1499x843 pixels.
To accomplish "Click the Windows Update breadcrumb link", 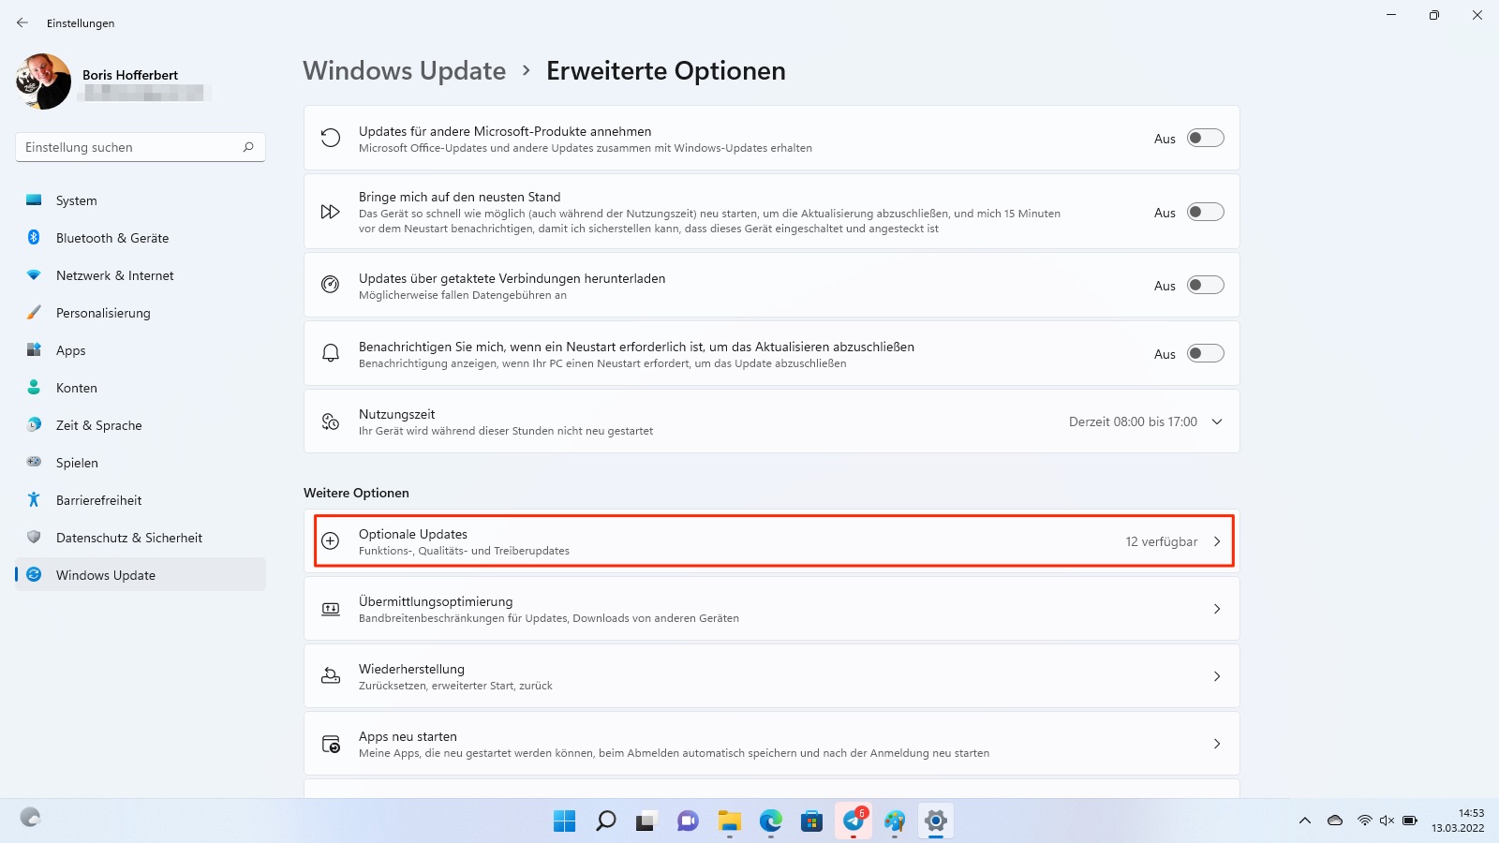I will click(x=404, y=70).
